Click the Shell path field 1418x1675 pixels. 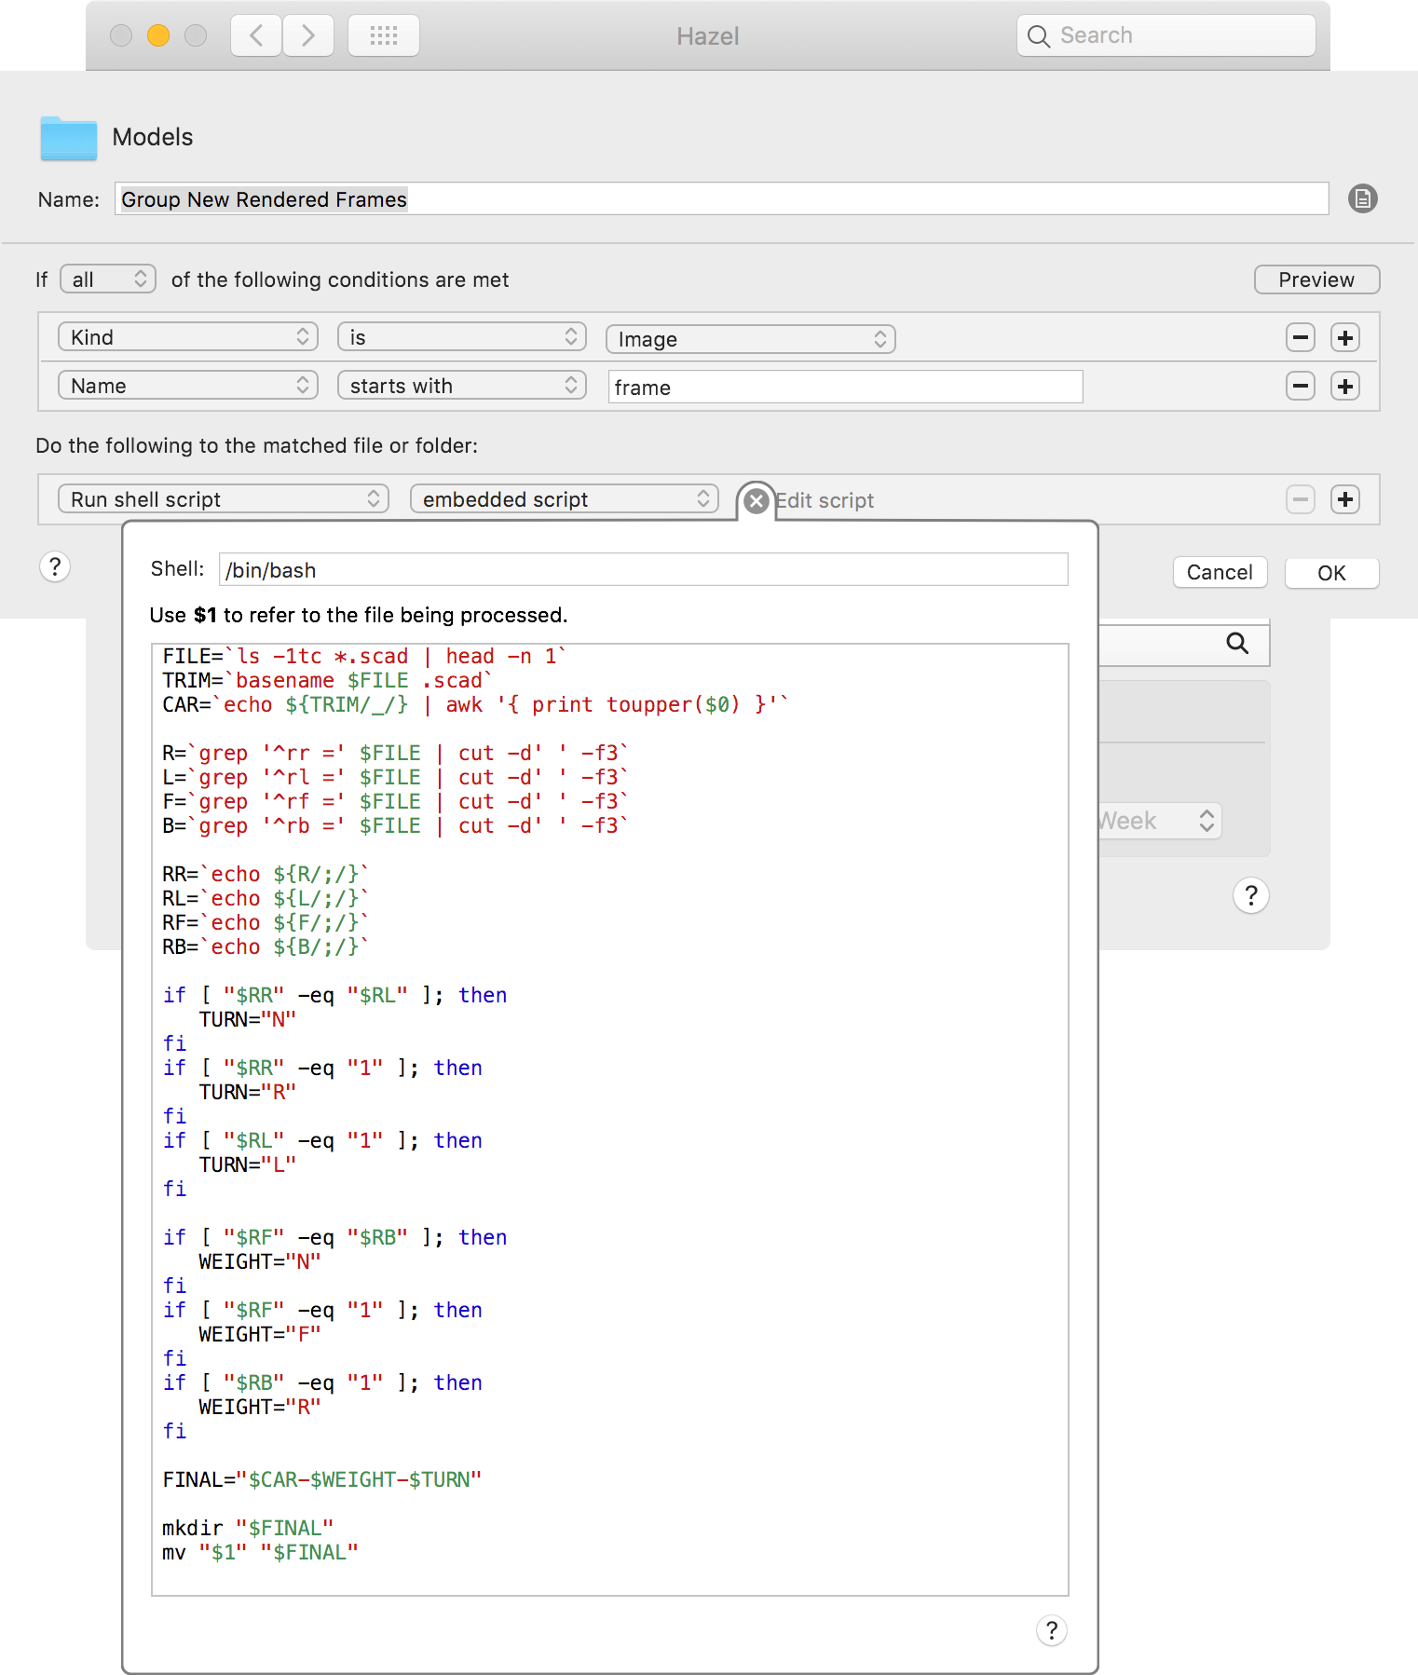(643, 570)
